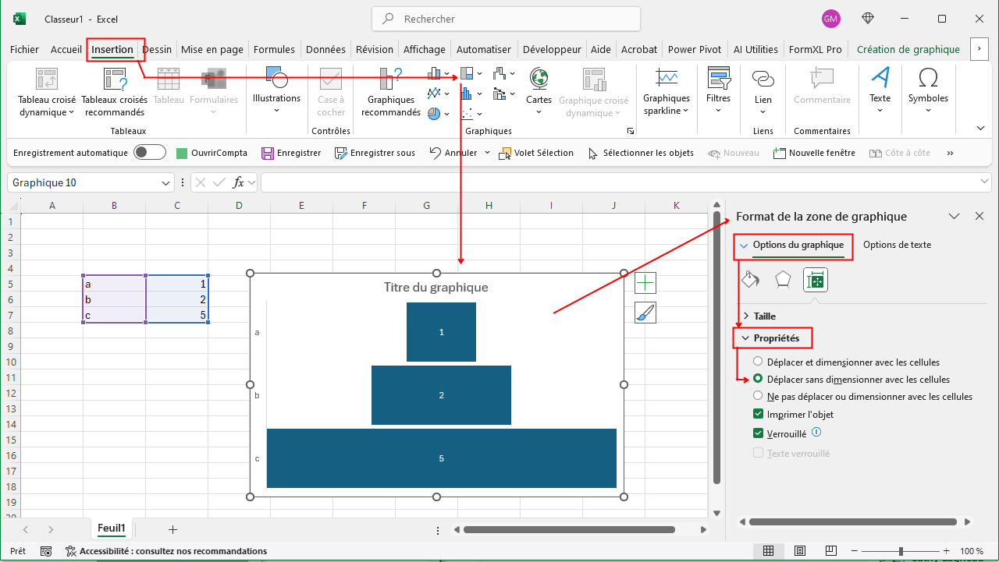
Task: Open Graphiques recommandés icon
Action: tap(390, 79)
